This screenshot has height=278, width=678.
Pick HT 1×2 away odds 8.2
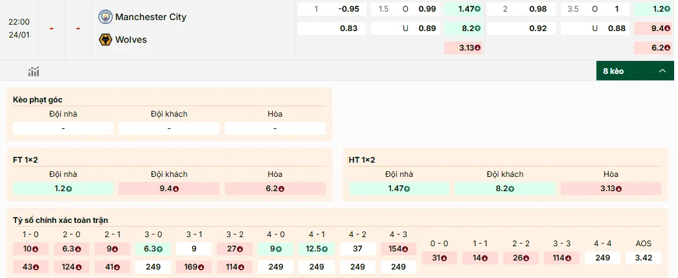click(505, 189)
